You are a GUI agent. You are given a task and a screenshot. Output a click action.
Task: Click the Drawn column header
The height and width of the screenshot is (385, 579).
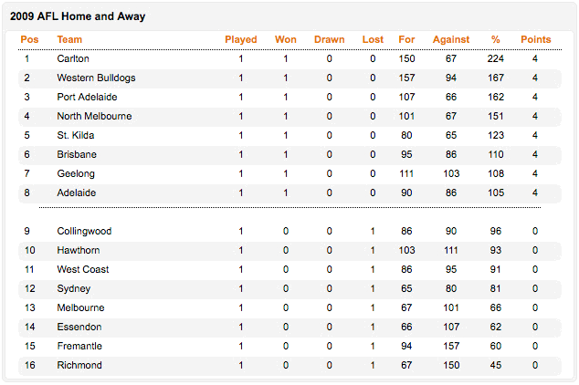click(x=329, y=39)
